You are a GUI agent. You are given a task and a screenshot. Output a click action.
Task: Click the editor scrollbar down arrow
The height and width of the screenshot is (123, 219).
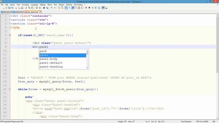[x=217, y=118]
